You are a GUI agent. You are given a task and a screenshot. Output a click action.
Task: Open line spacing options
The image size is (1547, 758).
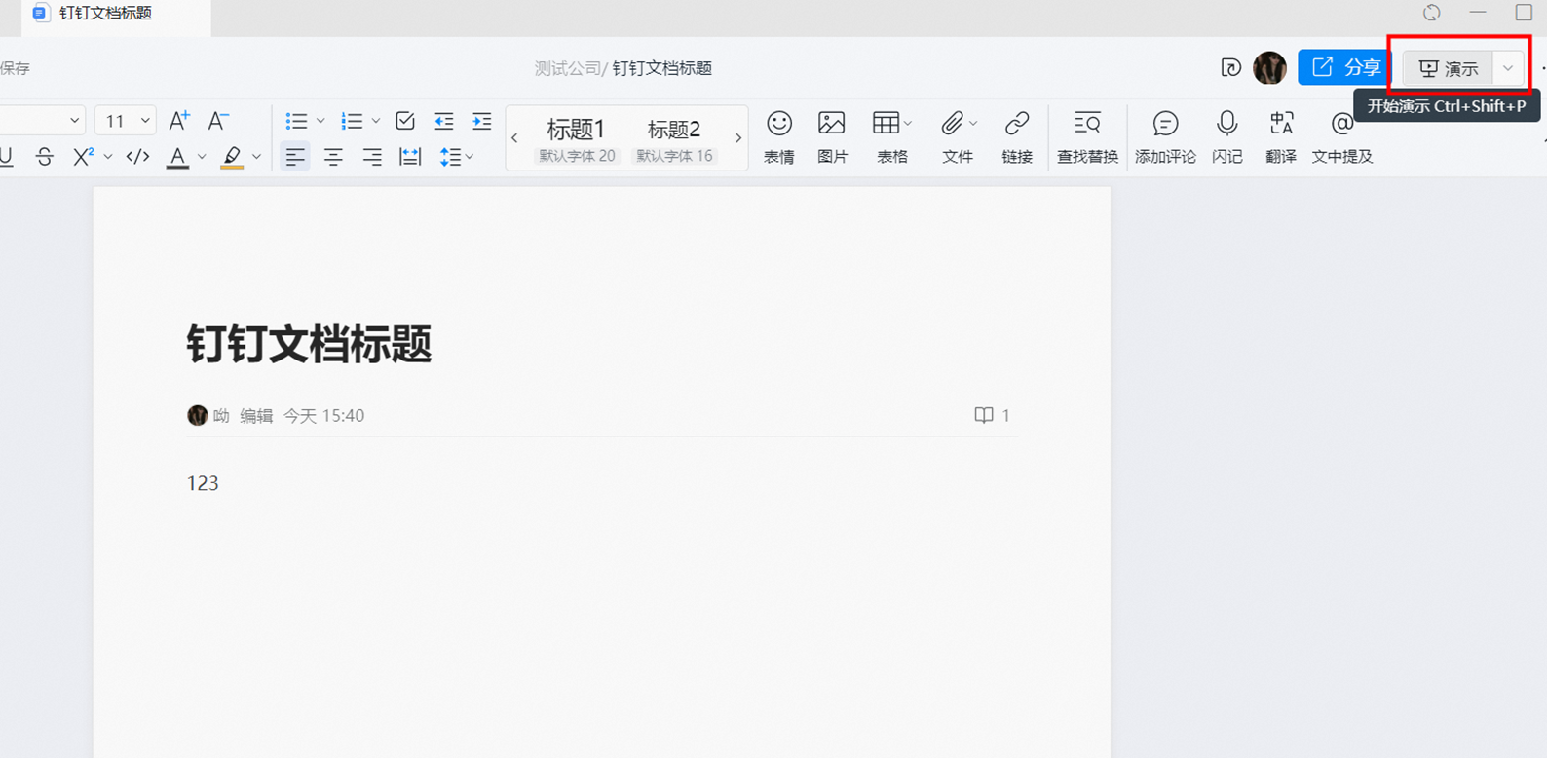(x=456, y=157)
